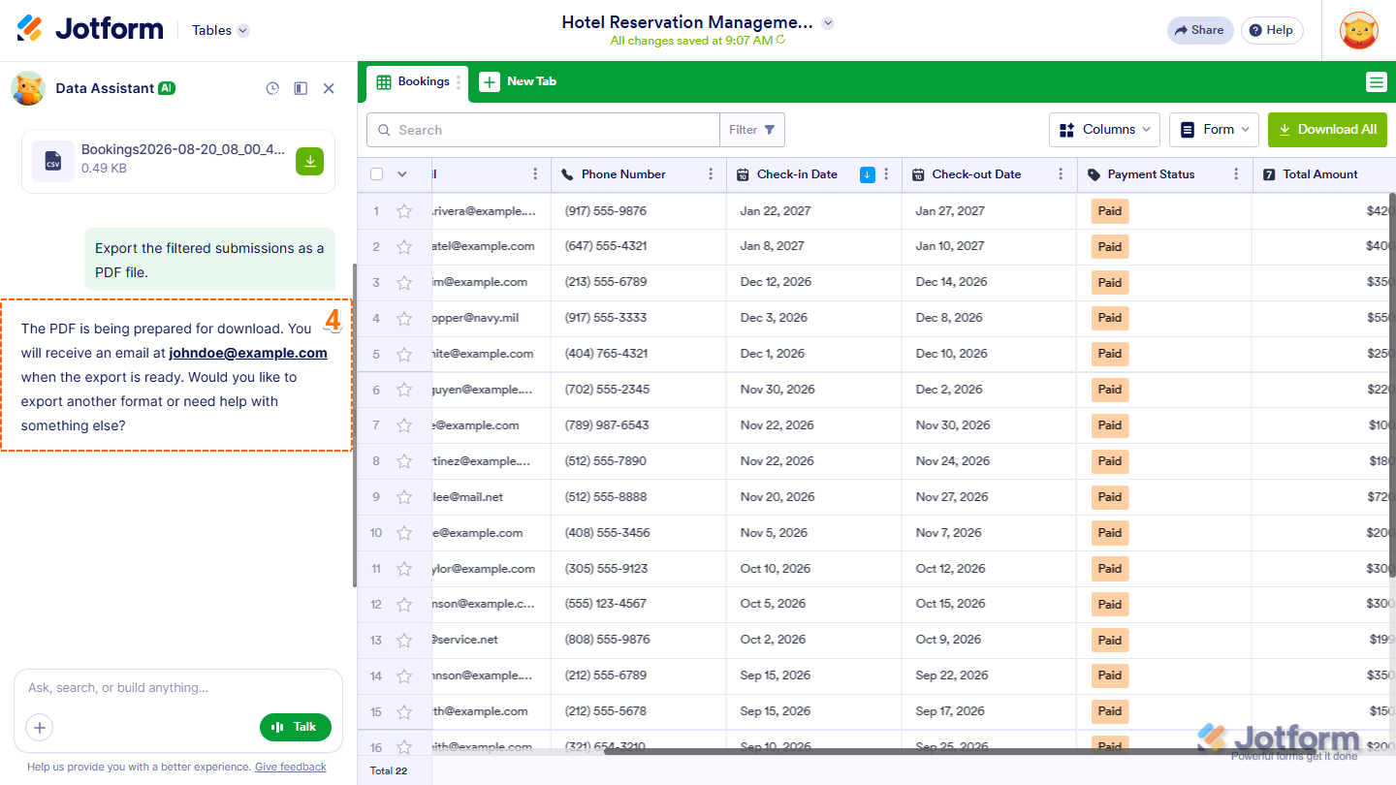Click the CSV file icon in attachment
The image size is (1396, 785).
(53, 161)
